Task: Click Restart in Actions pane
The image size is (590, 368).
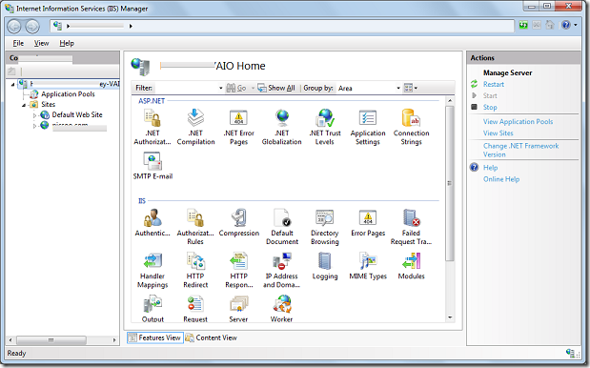Action: pos(494,84)
